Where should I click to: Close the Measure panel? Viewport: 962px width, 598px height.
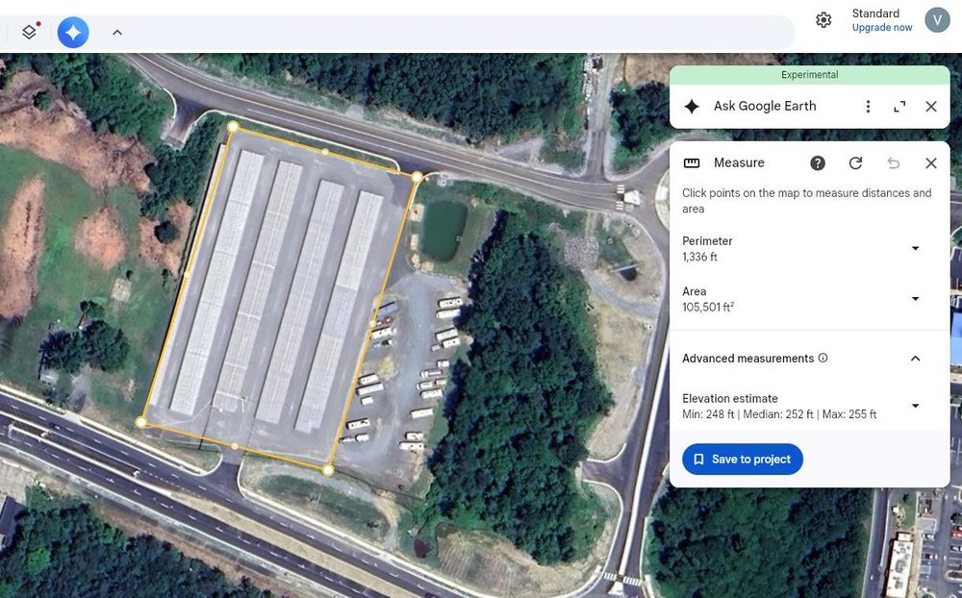click(x=930, y=163)
